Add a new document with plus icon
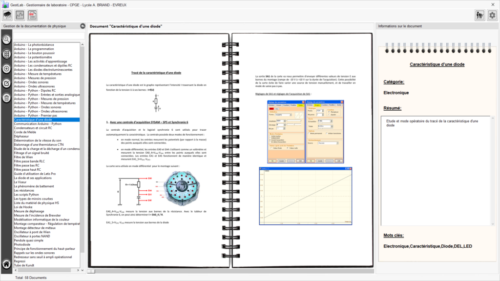500x281 pixels. pyautogui.click(x=7, y=69)
